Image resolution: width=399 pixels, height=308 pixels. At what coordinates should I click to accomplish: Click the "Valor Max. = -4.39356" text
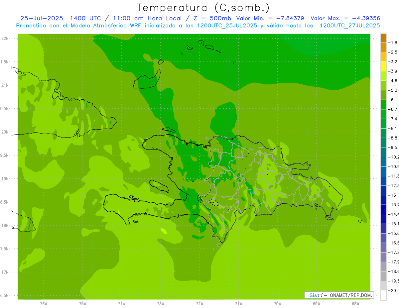click(345, 18)
